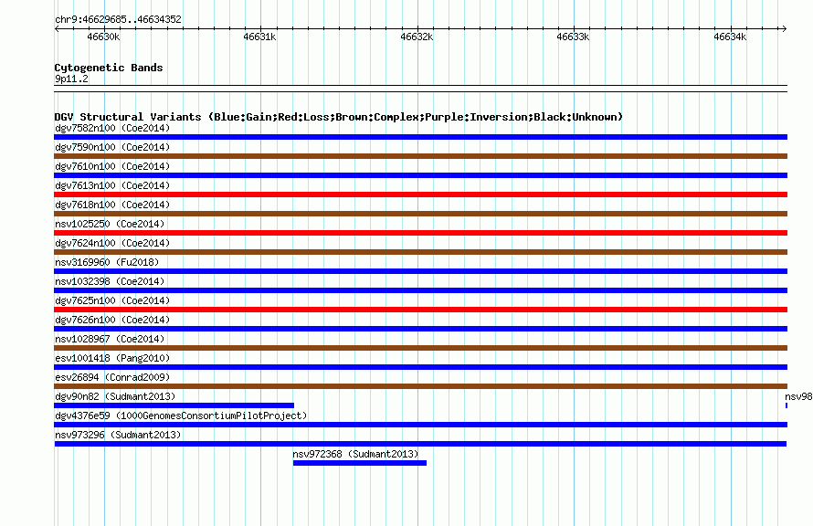Select the blue nsv973296 gain bar
The image size is (813, 526).
tap(420, 444)
